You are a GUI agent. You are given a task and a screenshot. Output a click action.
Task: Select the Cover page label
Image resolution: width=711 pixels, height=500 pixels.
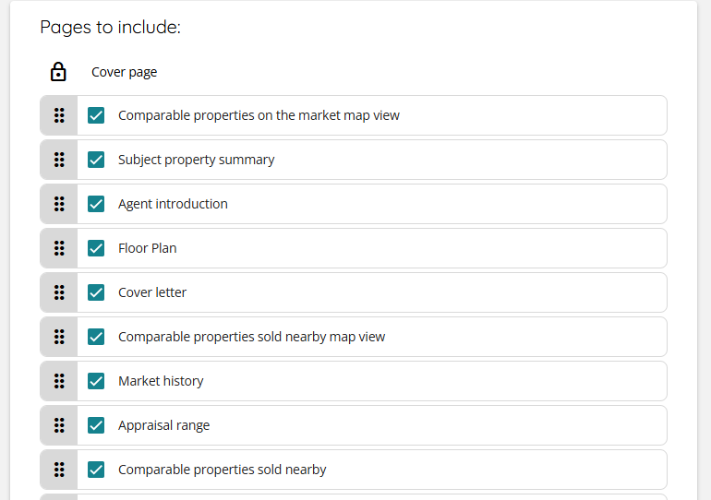pos(124,72)
